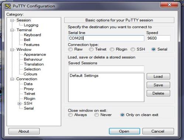Open Rlogin settings in category tree

(x=29, y=99)
